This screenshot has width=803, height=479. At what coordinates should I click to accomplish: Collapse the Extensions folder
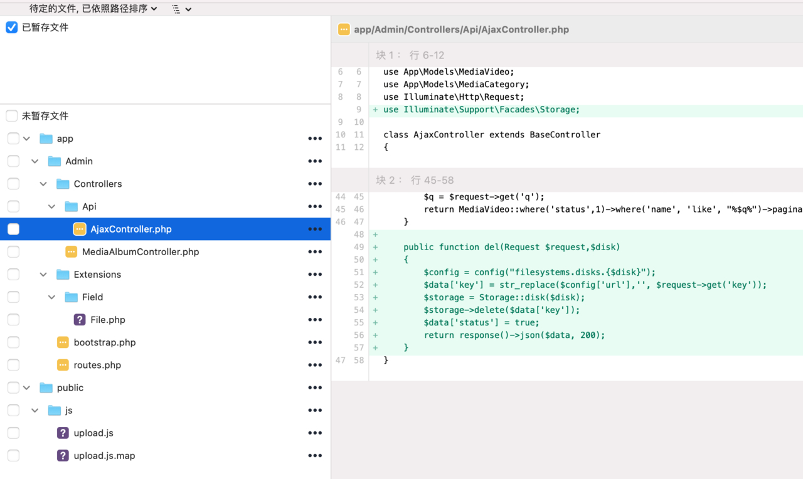coord(43,275)
